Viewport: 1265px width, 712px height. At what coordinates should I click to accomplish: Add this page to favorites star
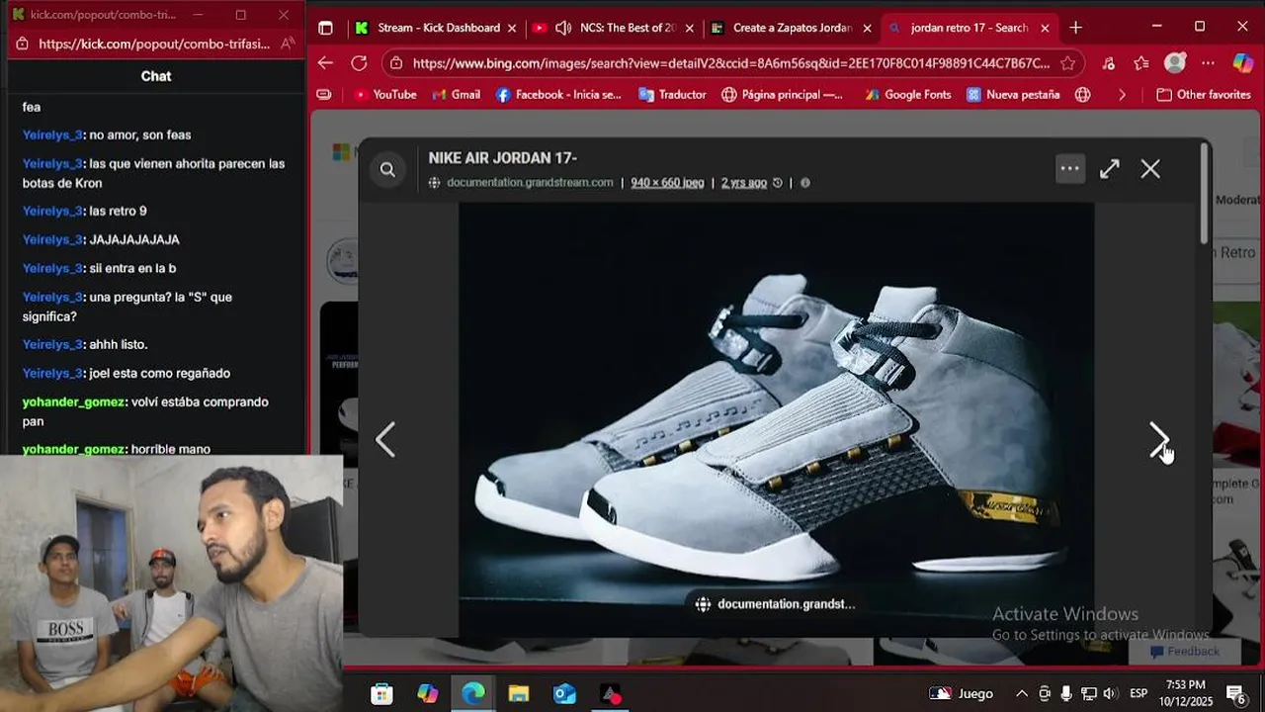point(1068,63)
